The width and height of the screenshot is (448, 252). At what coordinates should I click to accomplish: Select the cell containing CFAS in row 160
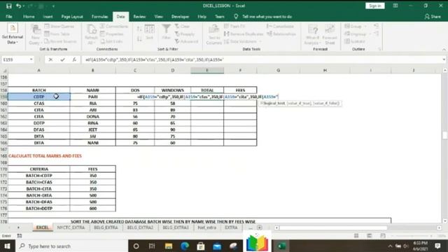click(x=39, y=103)
